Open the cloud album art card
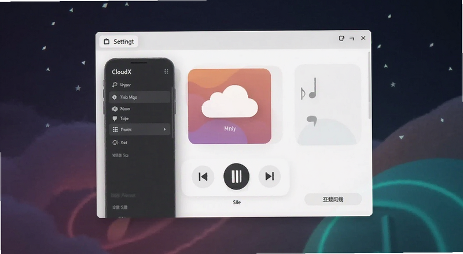This screenshot has height=254, width=463. [x=229, y=106]
